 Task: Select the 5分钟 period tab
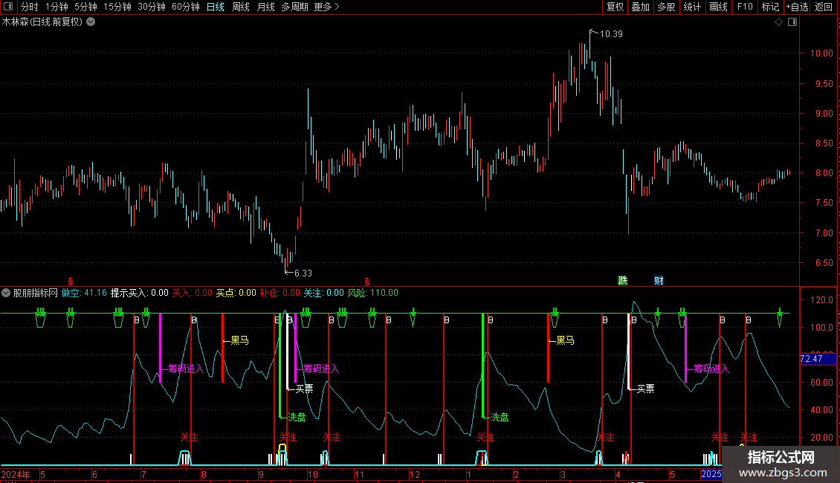tap(85, 7)
